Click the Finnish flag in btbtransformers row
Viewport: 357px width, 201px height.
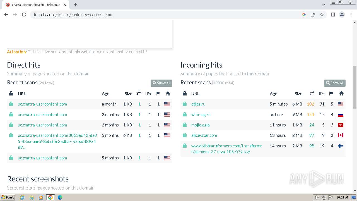click(341, 146)
